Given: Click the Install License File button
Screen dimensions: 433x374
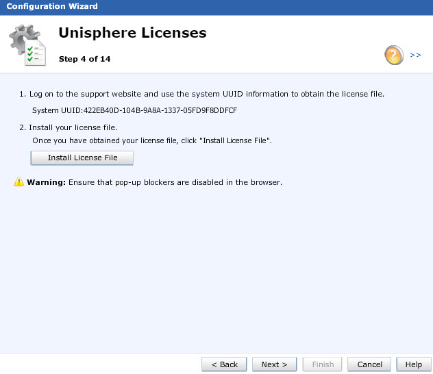Looking at the screenshot, I should click(82, 158).
